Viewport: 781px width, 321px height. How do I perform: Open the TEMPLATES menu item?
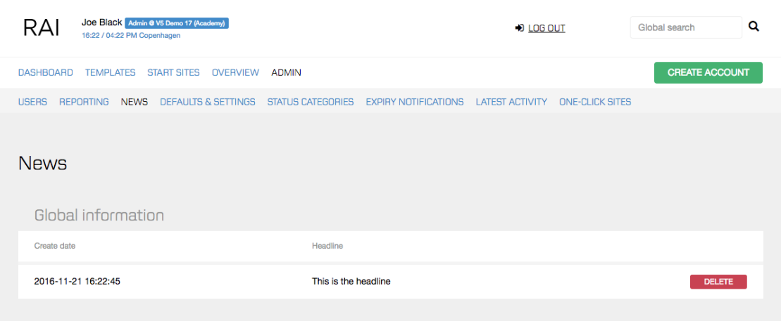point(110,72)
